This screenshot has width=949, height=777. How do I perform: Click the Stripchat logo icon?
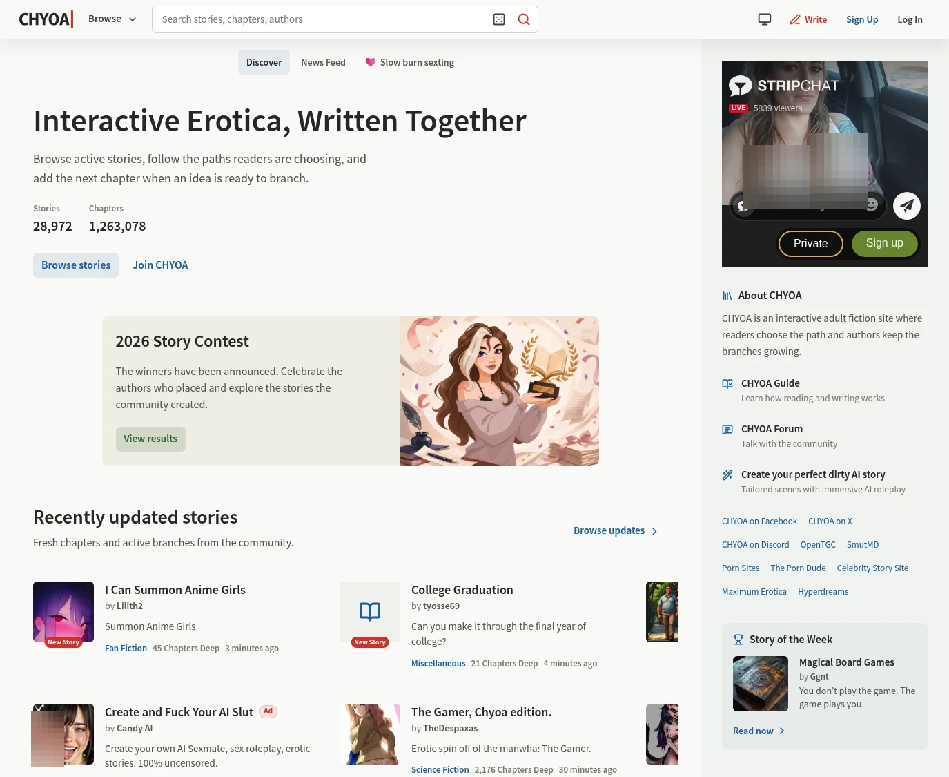pyautogui.click(x=741, y=86)
